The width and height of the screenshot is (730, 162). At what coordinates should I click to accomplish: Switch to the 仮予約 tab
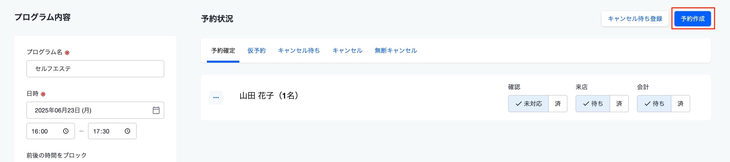click(256, 51)
